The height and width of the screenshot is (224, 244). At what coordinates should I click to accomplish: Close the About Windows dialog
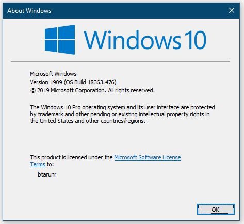pyautogui.click(x=232, y=10)
